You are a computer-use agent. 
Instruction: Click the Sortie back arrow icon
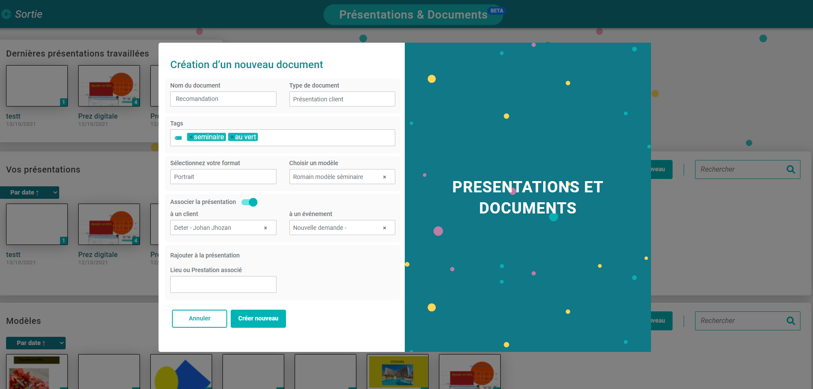pyautogui.click(x=6, y=14)
